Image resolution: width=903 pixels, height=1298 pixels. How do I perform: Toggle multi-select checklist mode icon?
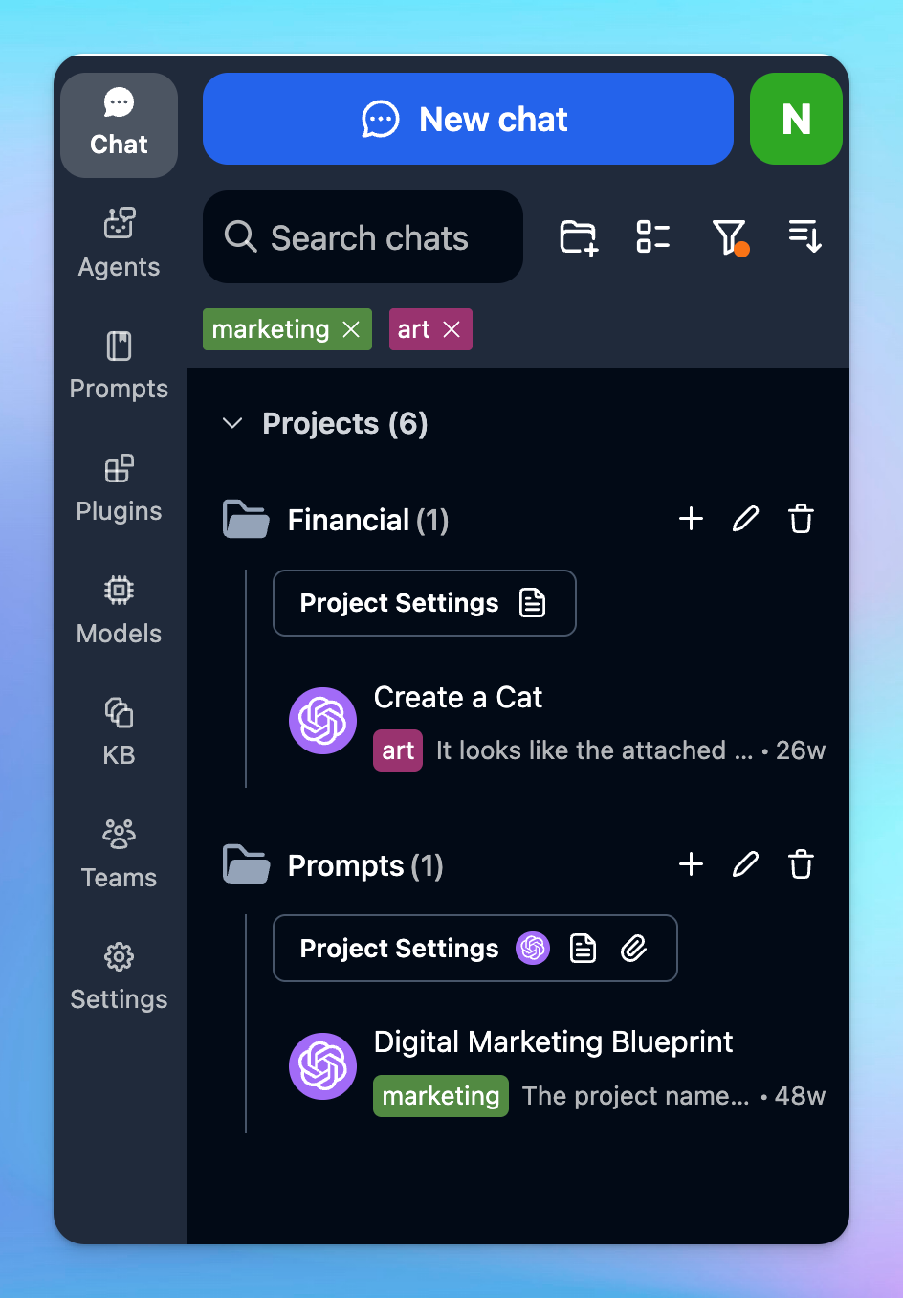coord(653,237)
